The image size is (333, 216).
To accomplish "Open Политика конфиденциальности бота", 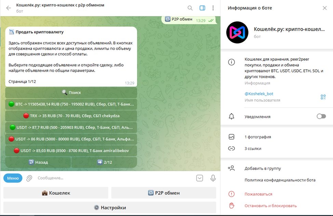I will [280, 180].
